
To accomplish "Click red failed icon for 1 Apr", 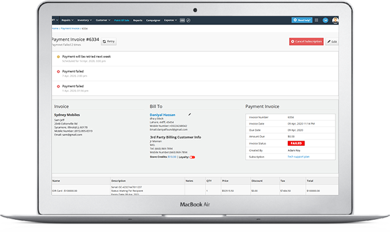I will [58, 86].
